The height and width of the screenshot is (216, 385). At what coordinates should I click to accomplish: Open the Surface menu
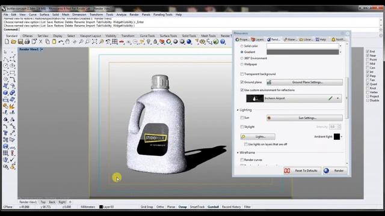[45, 14]
